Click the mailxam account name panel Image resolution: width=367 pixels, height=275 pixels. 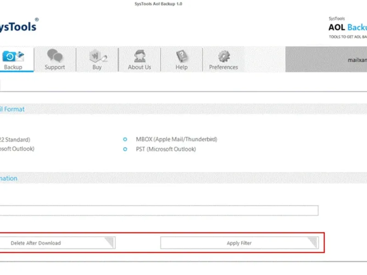tap(326, 60)
